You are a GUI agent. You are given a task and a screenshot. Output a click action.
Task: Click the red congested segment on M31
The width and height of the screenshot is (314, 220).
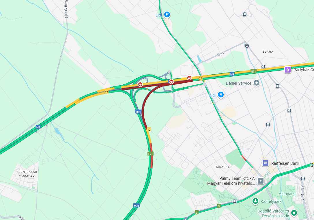pyautogui.click(x=152, y=156)
